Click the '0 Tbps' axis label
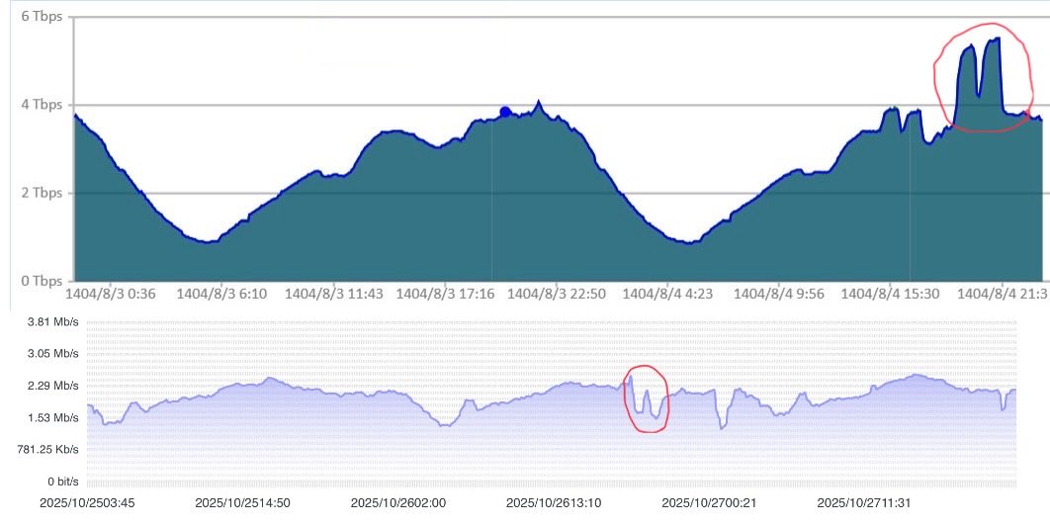Image resolution: width=1050 pixels, height=526 pixels. click(42, 281)
